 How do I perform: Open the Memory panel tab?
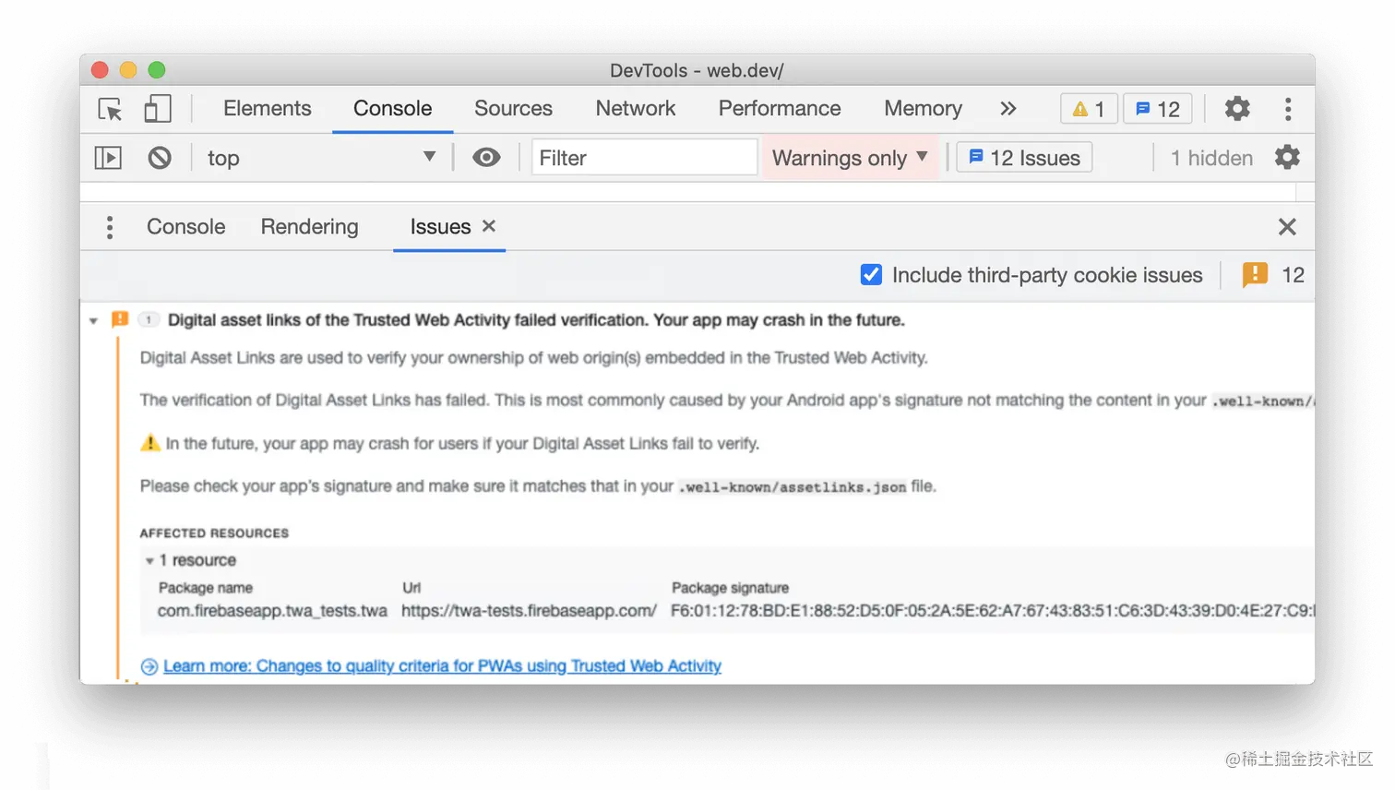pos(923,108)
